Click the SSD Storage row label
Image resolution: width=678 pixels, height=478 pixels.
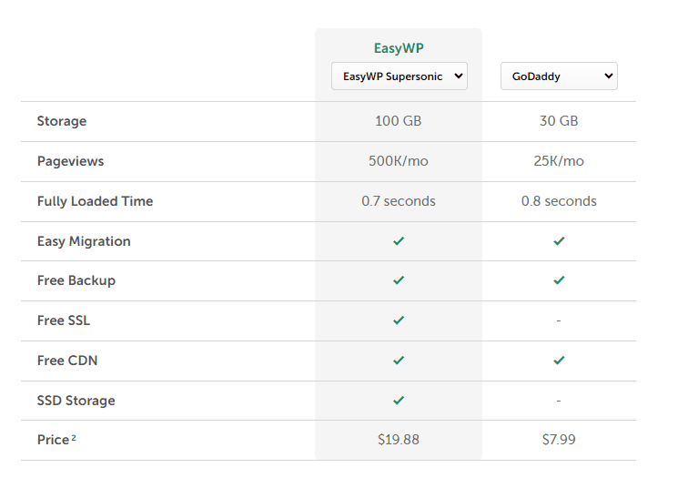click(76, 401)
